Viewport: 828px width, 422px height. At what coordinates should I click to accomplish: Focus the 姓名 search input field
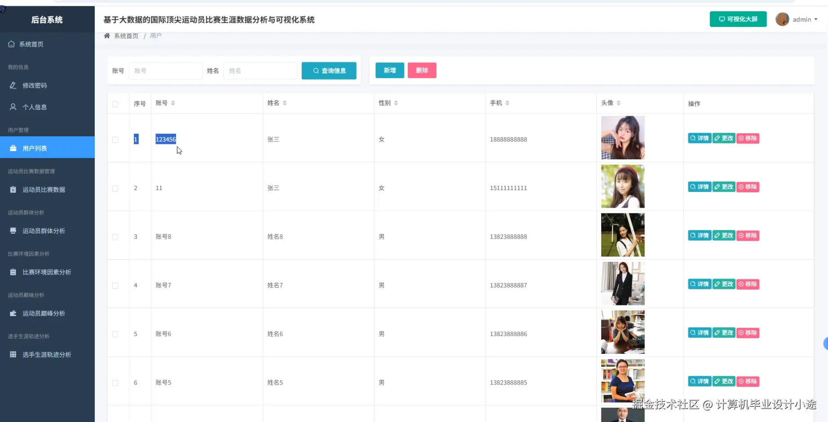(260, 71)
